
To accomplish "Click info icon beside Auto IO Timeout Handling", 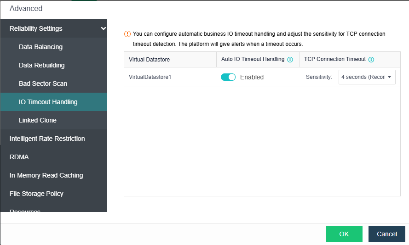I will tap(290, 60).
